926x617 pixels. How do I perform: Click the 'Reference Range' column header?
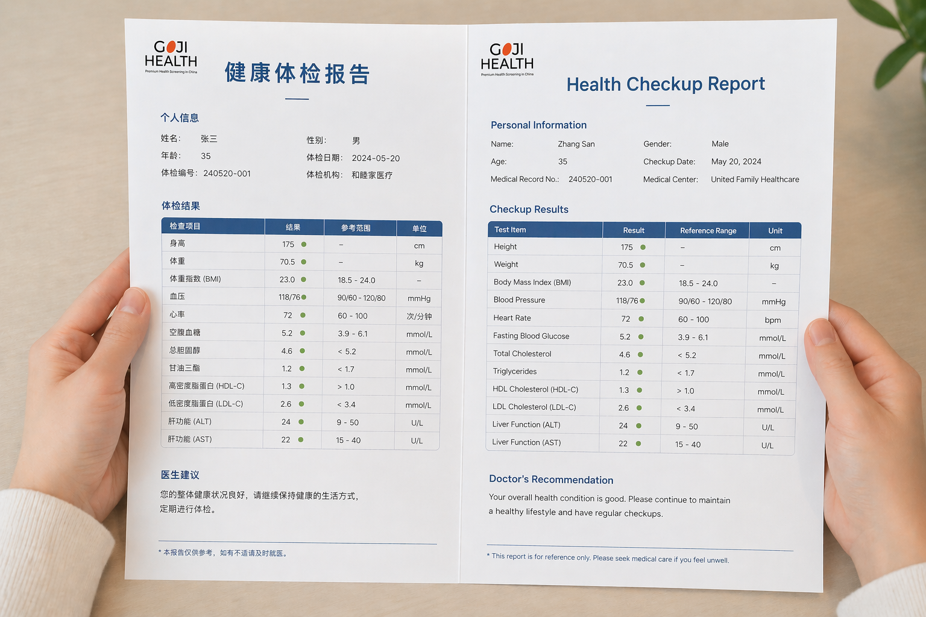coord(708,231)
